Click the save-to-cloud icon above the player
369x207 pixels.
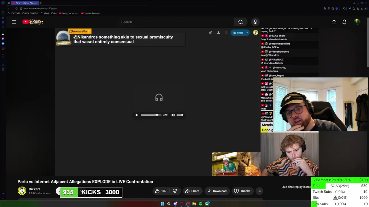[211, 32]
